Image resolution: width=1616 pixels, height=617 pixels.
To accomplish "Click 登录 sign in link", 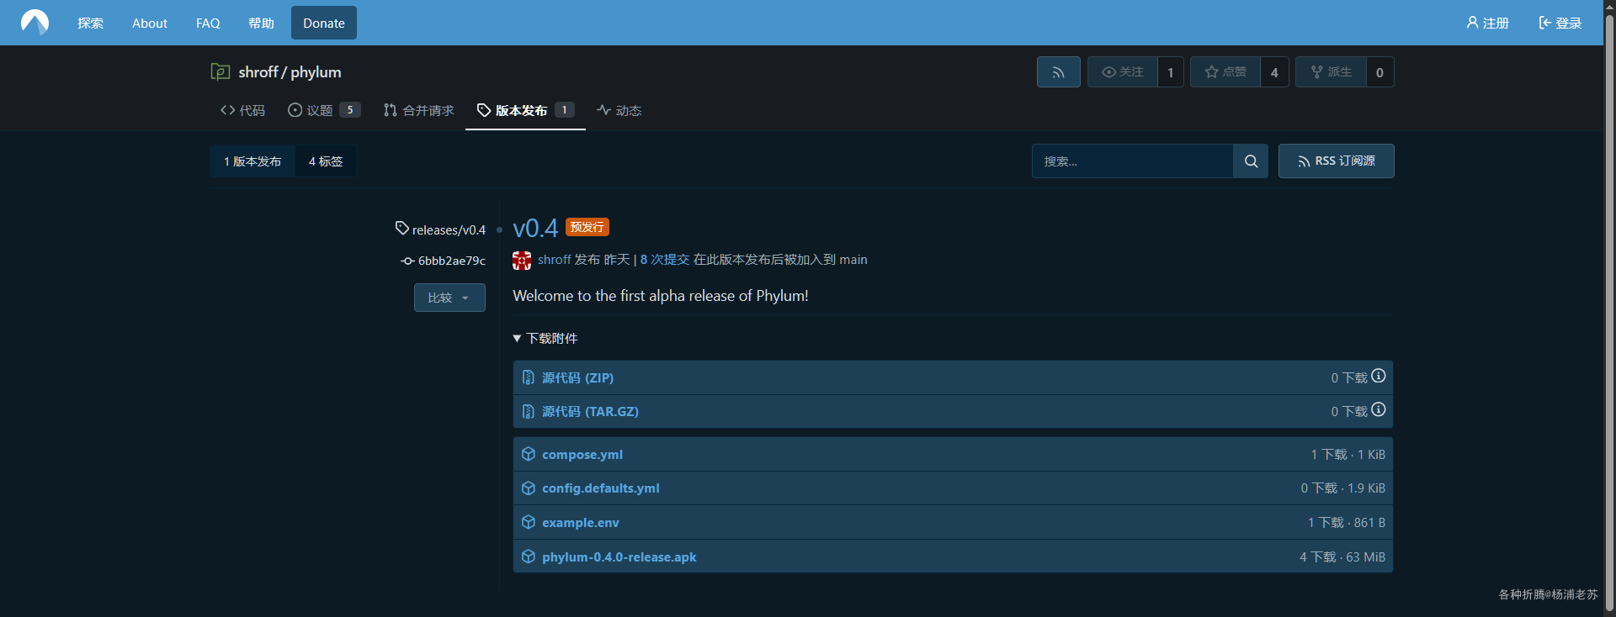I will pos(1560,23).
